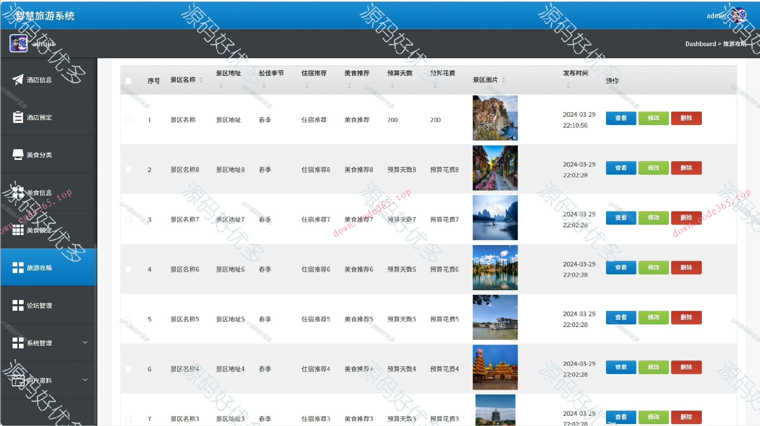Check the checkbox for row 7
This screenshot has height=426, width=760.
click(x=128, y=419)
